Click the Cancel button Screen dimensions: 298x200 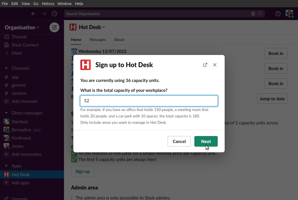point(179,141)
